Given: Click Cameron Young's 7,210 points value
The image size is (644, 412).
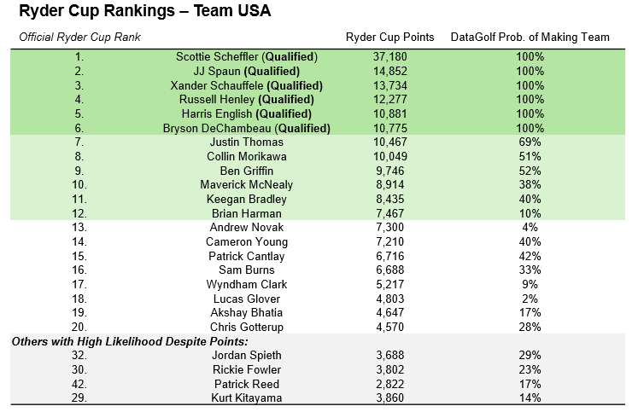Looking at the screenshot, I should pyautogui.click(x=389, y=242).
